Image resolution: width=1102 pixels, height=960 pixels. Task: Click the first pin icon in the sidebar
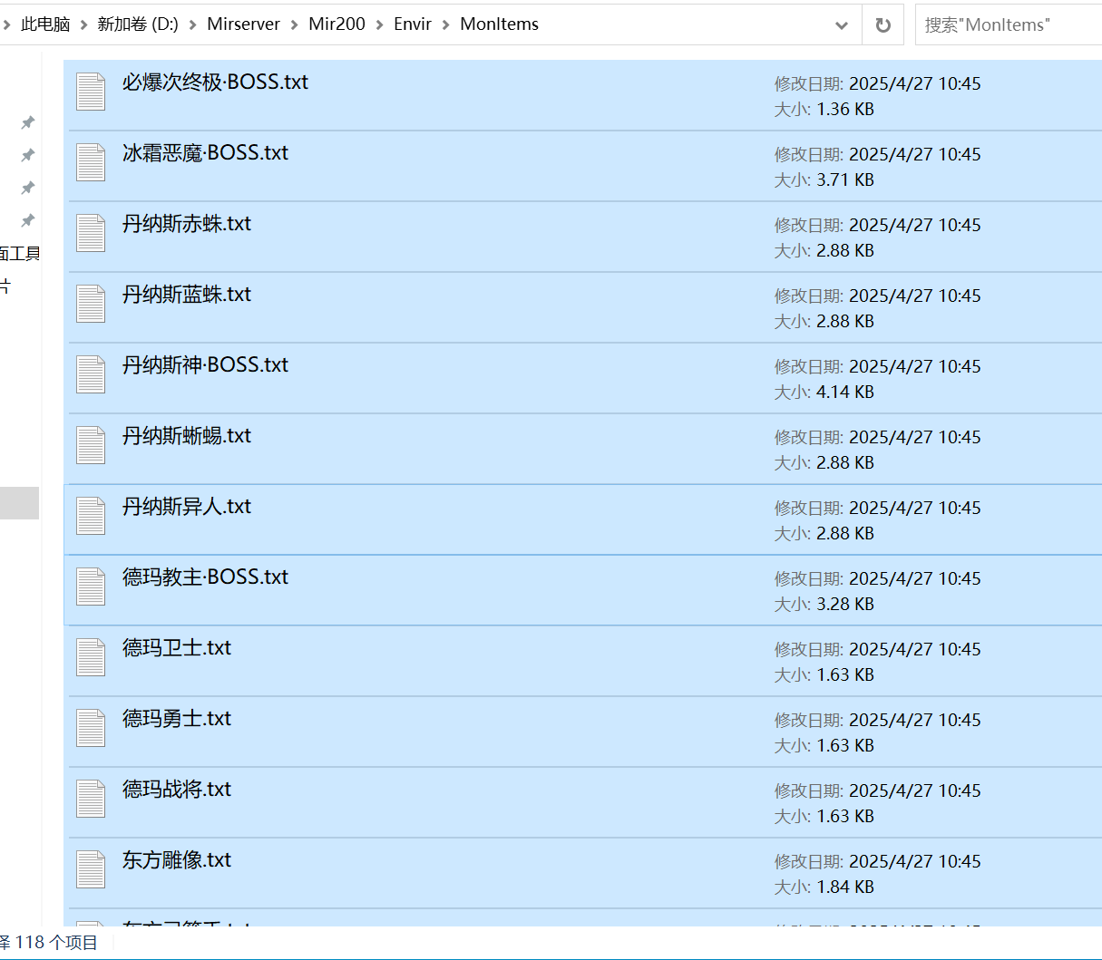coord(28,122)
